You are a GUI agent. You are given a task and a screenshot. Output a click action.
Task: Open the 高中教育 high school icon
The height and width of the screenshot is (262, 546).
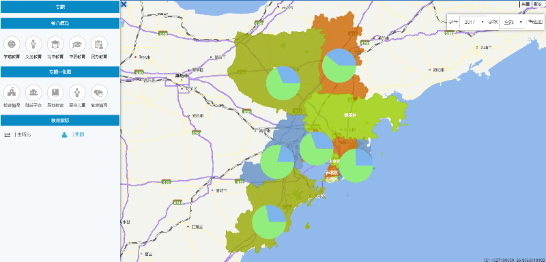pos(55,44)
